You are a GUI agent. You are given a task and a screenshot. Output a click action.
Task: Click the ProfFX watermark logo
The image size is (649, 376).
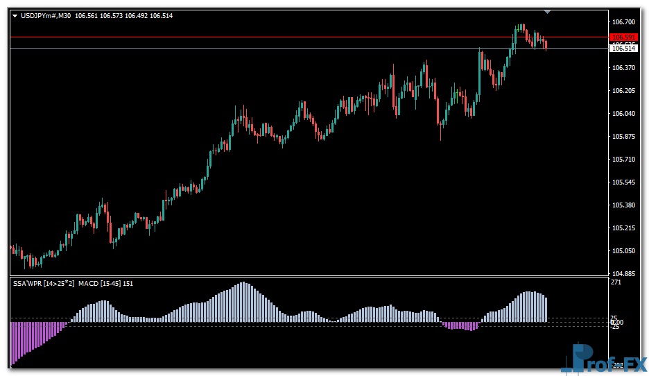point(604,359)
